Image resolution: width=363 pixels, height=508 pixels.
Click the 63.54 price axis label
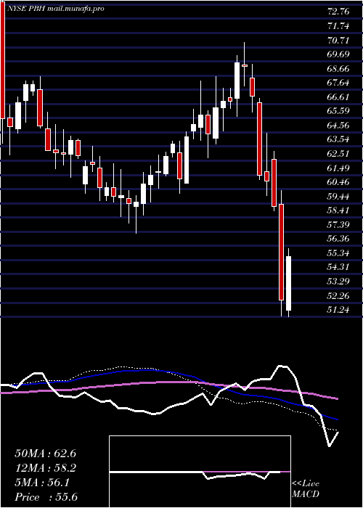tap(338, 139)
